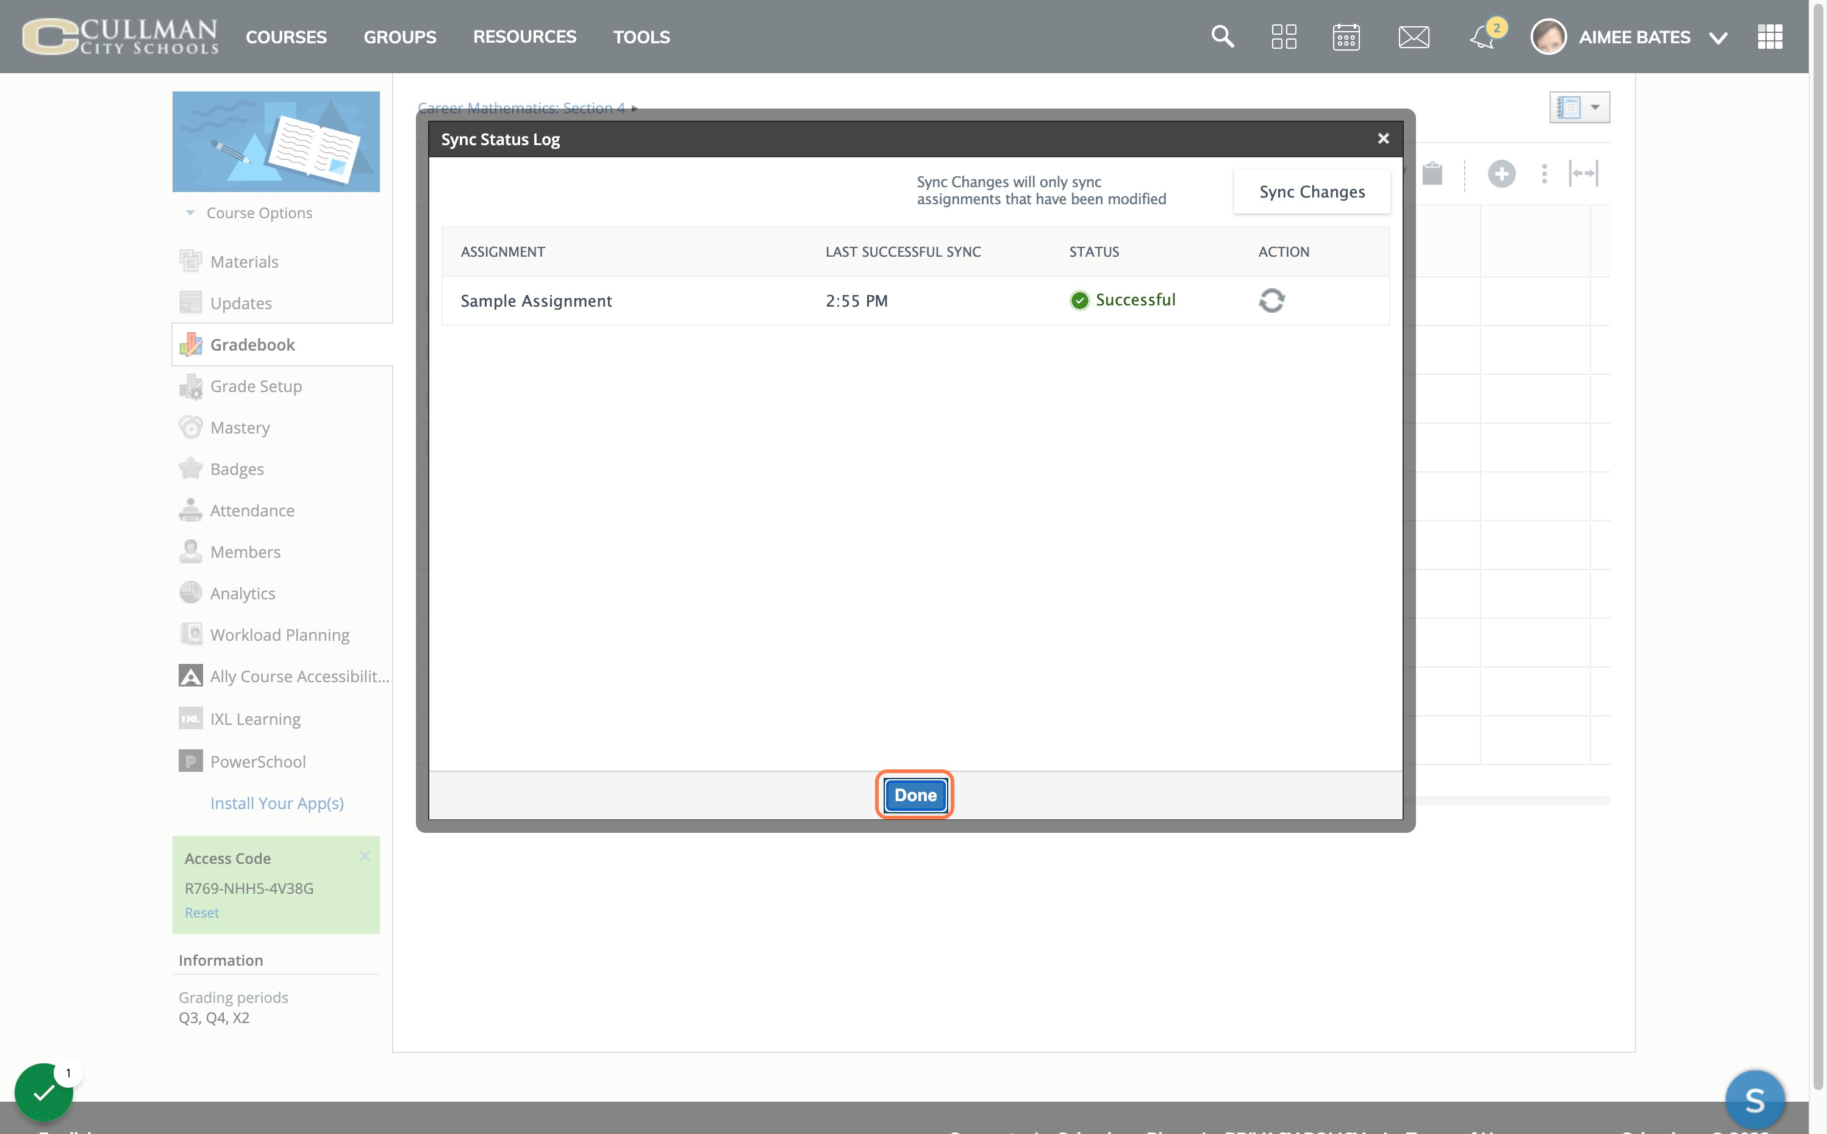Click the Reset access code link
This screenshot has height=1134, width=1827.
point(202,913)
